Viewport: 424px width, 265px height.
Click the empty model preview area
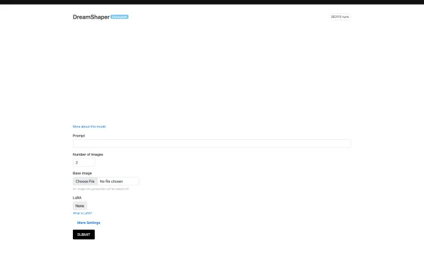[x=211, y=73]
